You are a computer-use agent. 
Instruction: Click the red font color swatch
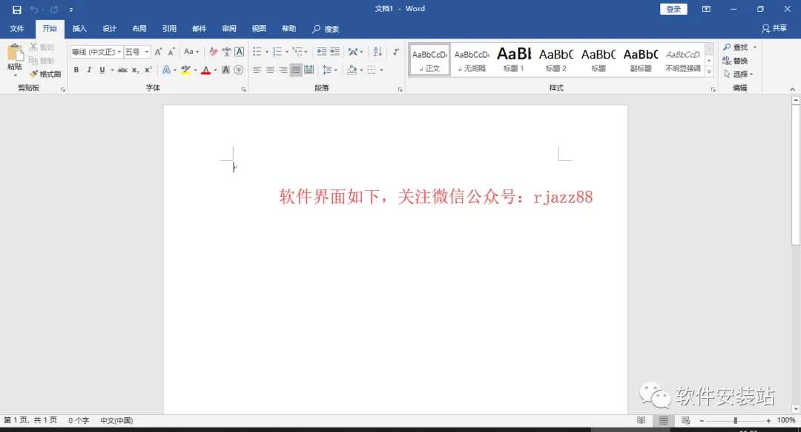tap(206, 70)
